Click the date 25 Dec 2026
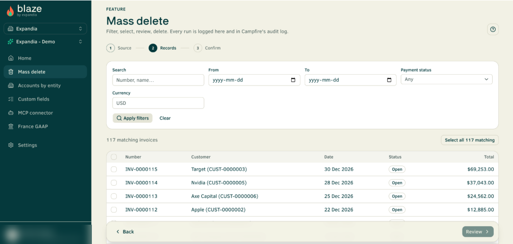 (x=339, y=197)
